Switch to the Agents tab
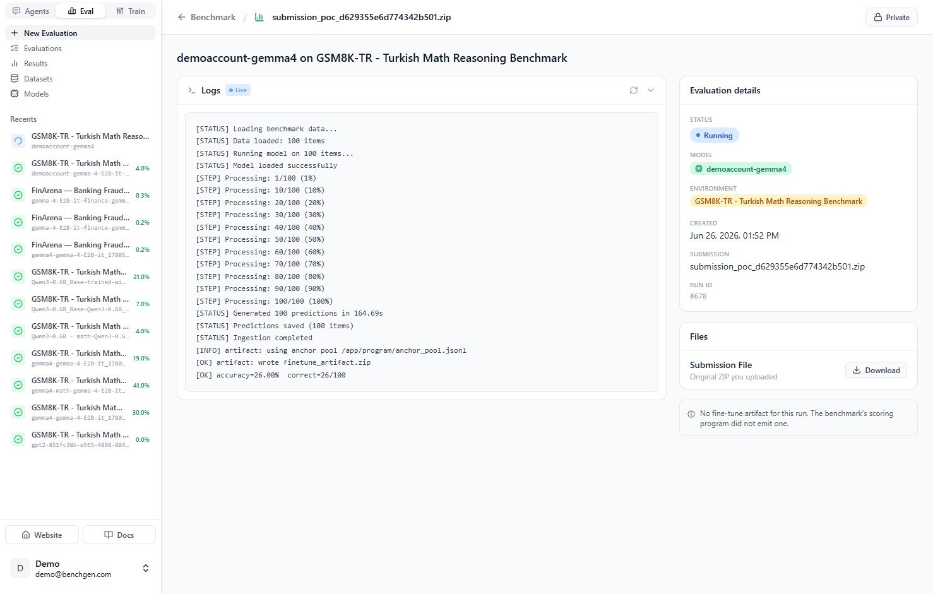The height and width of the screenshot is (594, 933). pyautogui.click(x=31, y=11)
